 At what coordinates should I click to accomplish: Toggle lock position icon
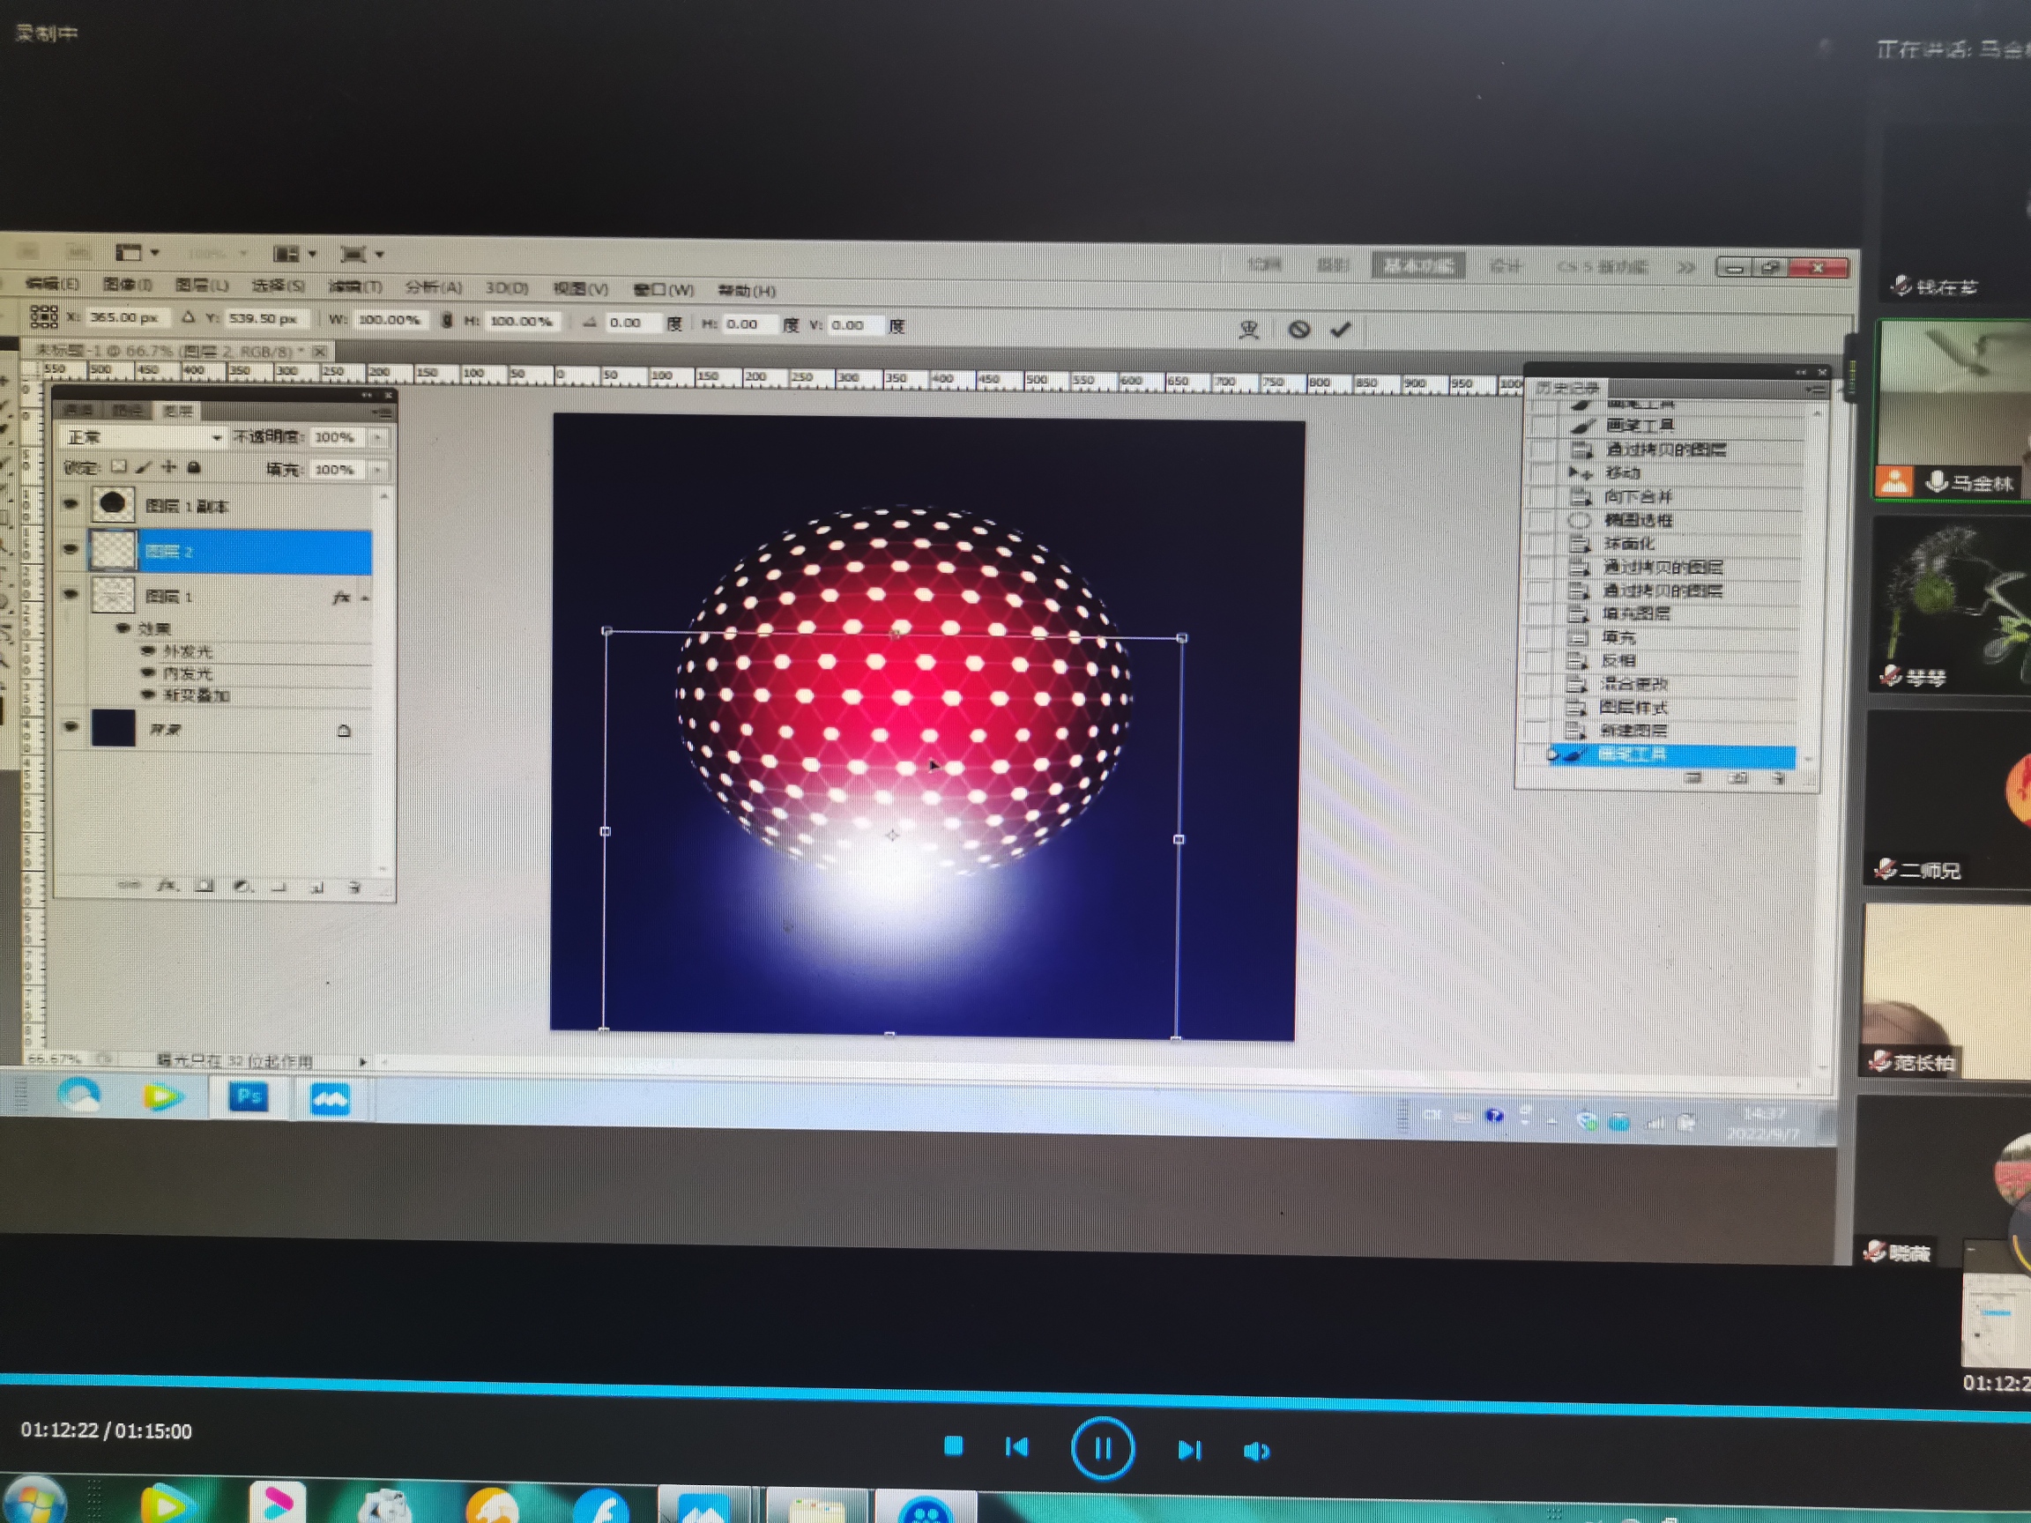(168, 467)
